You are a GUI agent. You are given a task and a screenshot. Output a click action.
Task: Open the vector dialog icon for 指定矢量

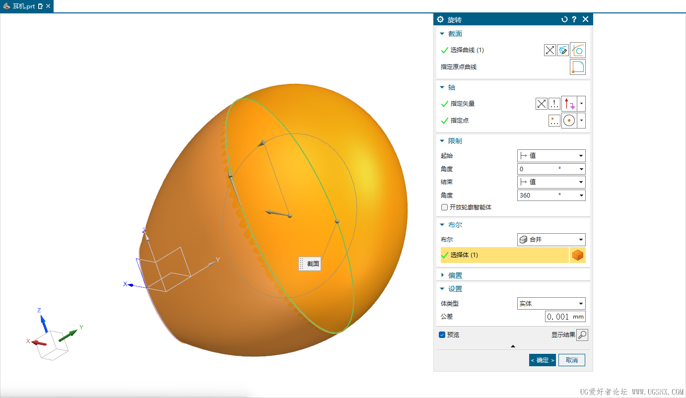tap(554, 104)
